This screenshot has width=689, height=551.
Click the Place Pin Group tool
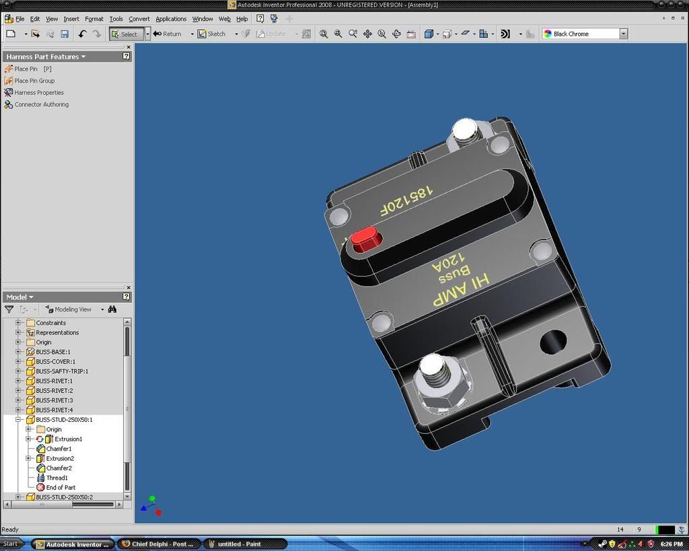30,81
